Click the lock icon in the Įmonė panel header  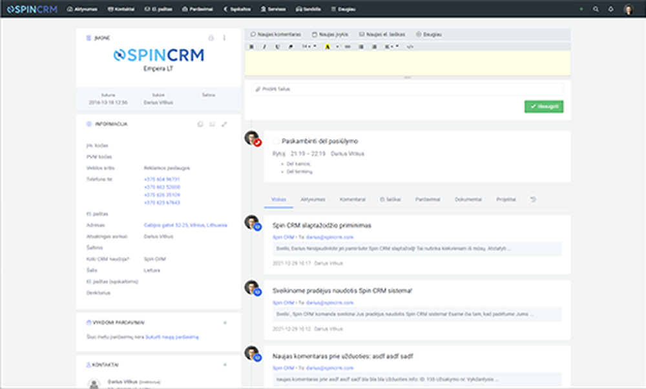click(x=211, y=37)
